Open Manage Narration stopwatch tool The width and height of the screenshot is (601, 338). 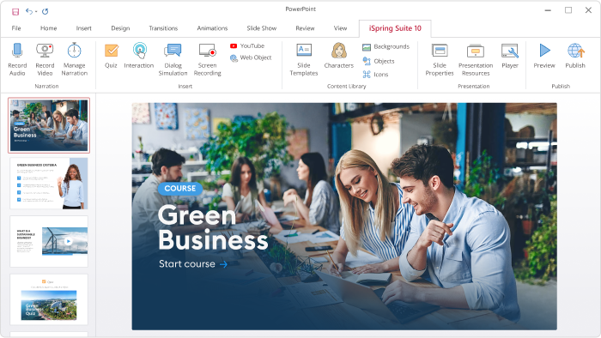point(75,50)
